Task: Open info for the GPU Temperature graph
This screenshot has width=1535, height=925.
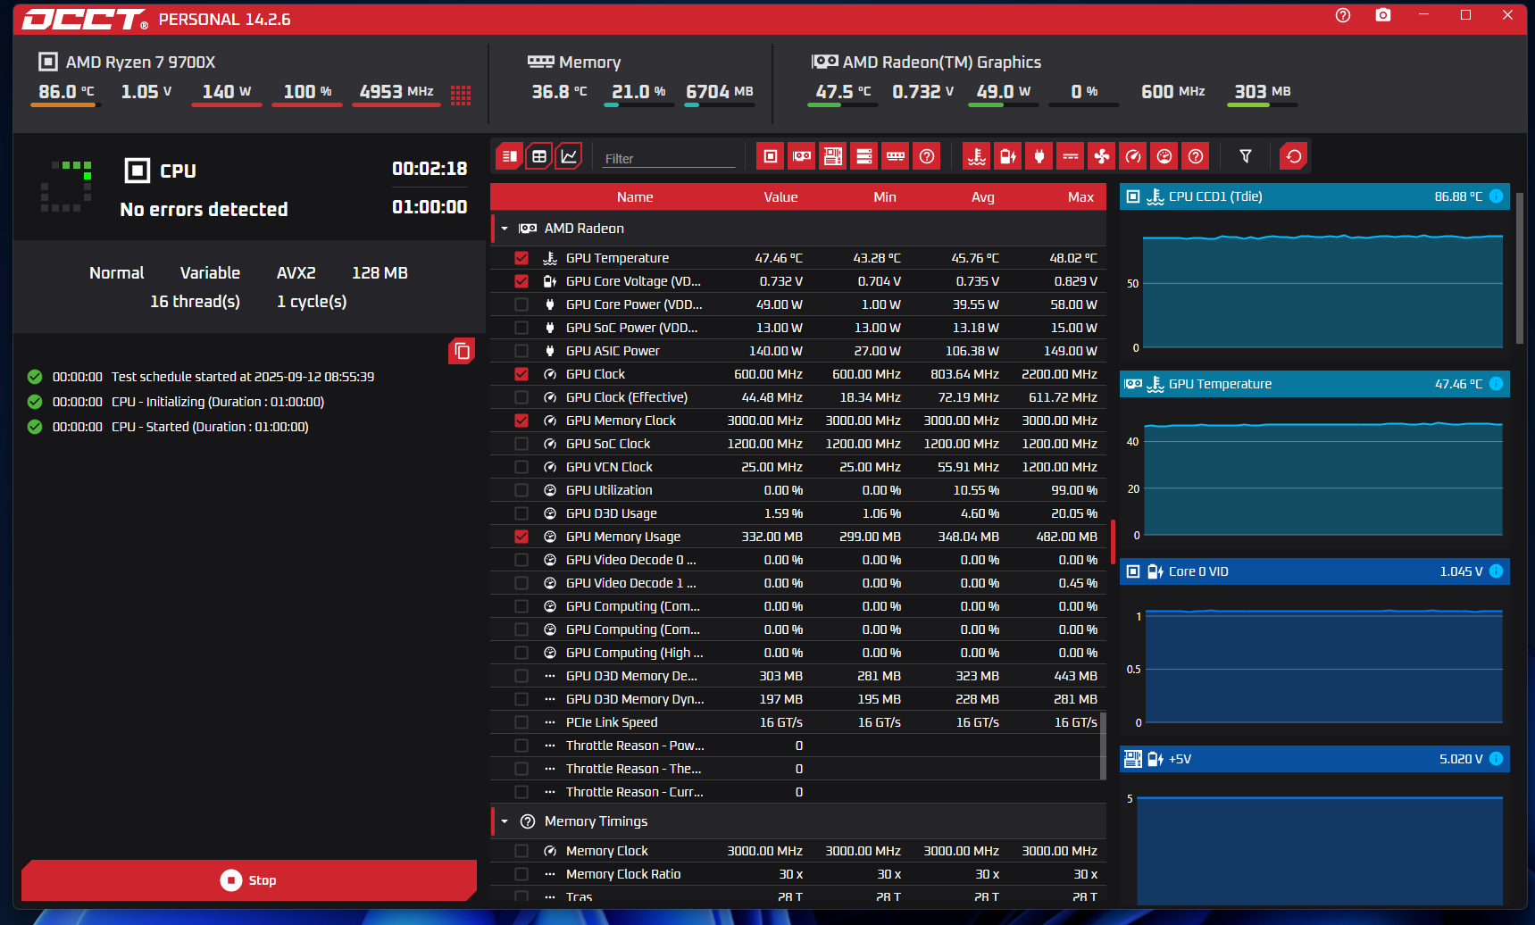Action: 1496,384
